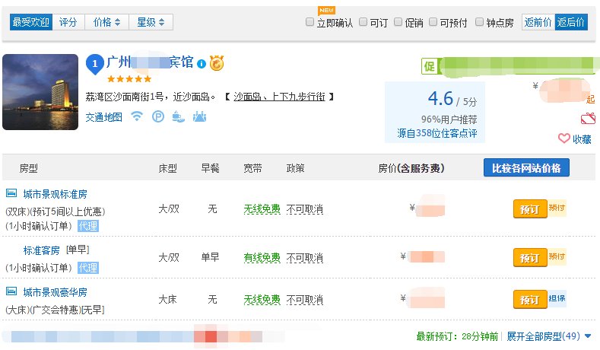This screenshot has width=600, height=350.
Task: Click 比较各网站价格 button
Action: point(526,167)
